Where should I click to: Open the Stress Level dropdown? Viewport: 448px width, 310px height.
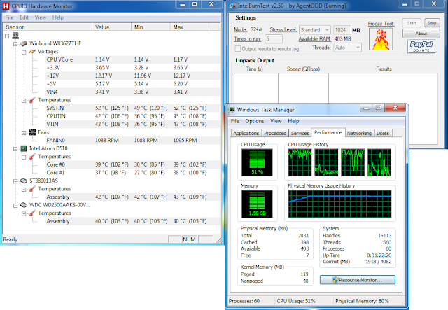coord(315,30)
